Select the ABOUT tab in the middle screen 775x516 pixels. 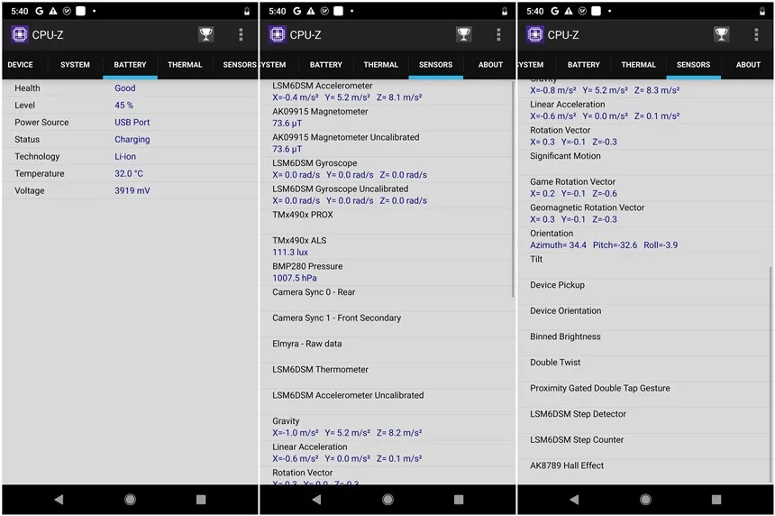pyautogui.click(x=490, y=65)
